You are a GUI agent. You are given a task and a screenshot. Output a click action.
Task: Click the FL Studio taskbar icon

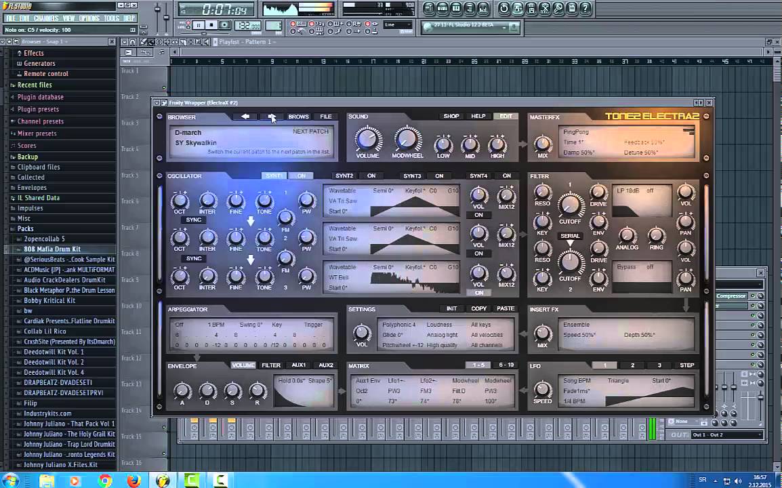(x=163, y=481)
